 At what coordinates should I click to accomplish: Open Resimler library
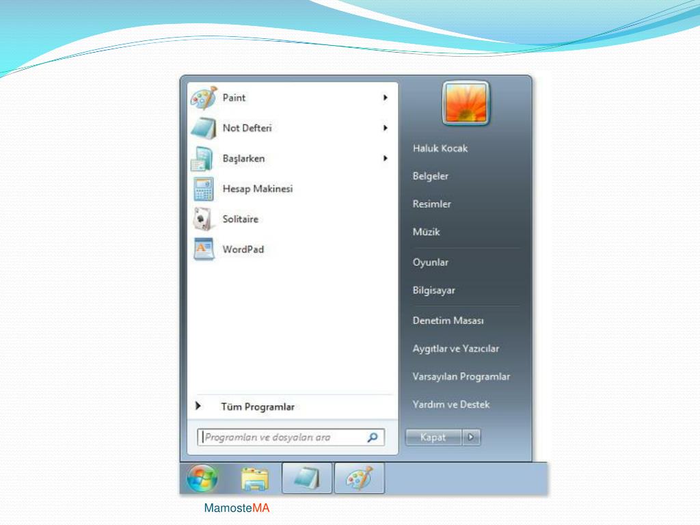pos(432,204)
